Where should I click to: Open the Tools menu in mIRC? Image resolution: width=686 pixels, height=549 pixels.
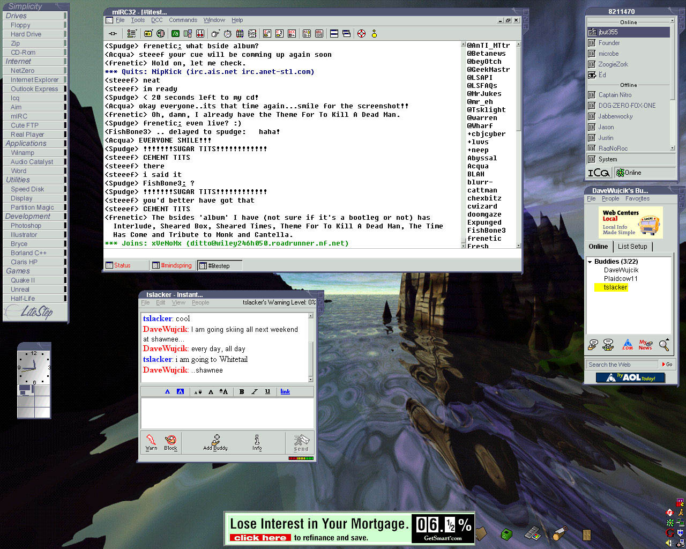pyautogui.click(x=138, y=20)
